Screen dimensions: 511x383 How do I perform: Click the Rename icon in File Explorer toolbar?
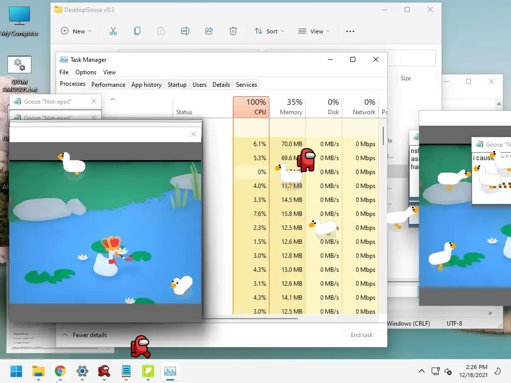click(x=185, y=31)
